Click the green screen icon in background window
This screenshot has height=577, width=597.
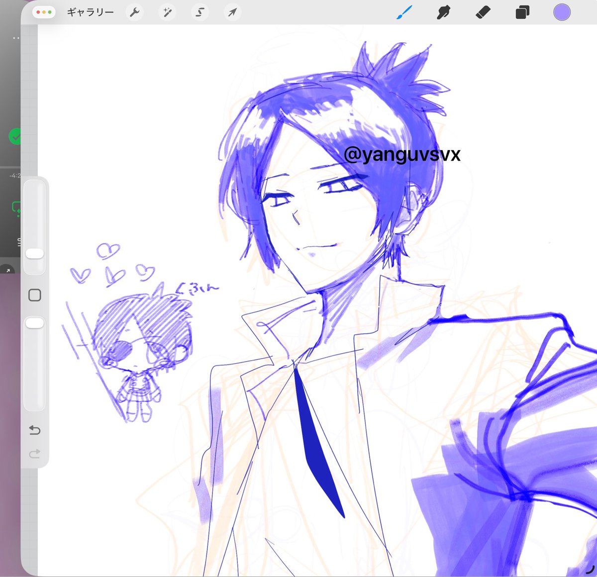[16, 208]
